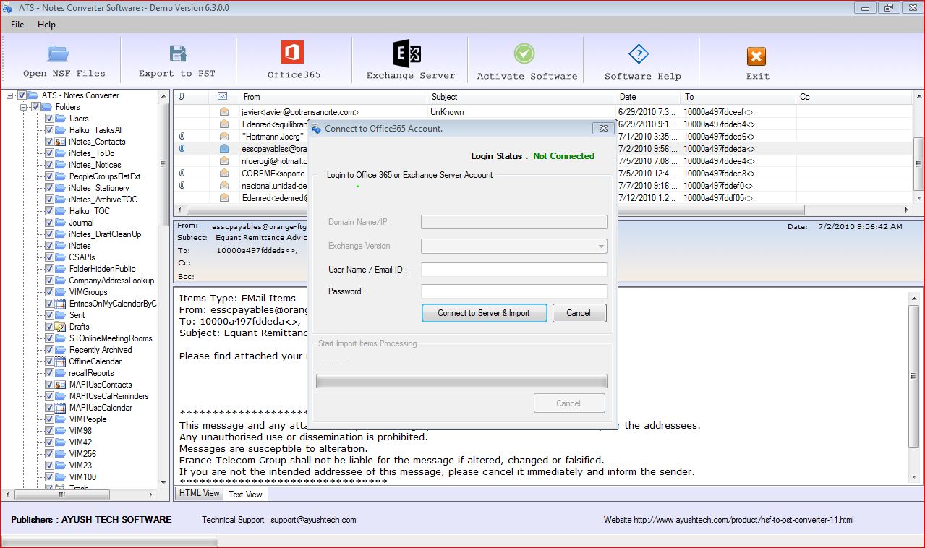Image resolution: width=925 pixels, height=548 pixels.
Task: Open NSF Files toolbar icon
Action: (x=58, y=53)
